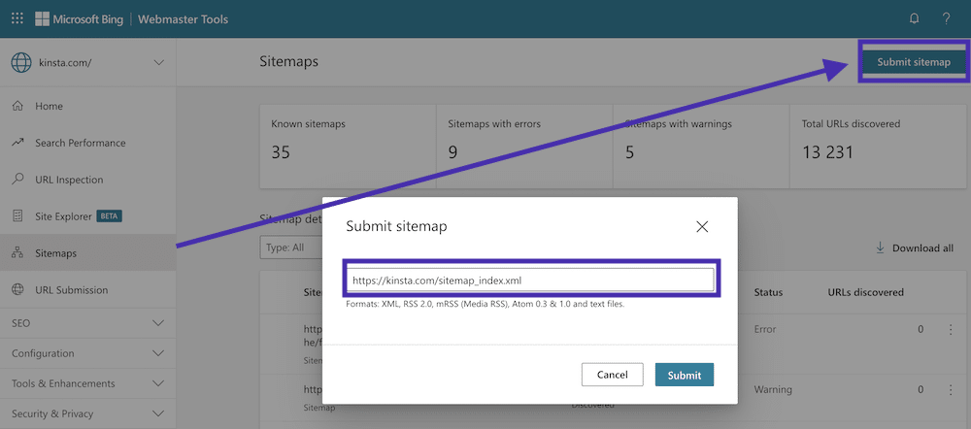Expand Security & Privacy section
Screen dimensions: 971x429
[x=159, y=413]
